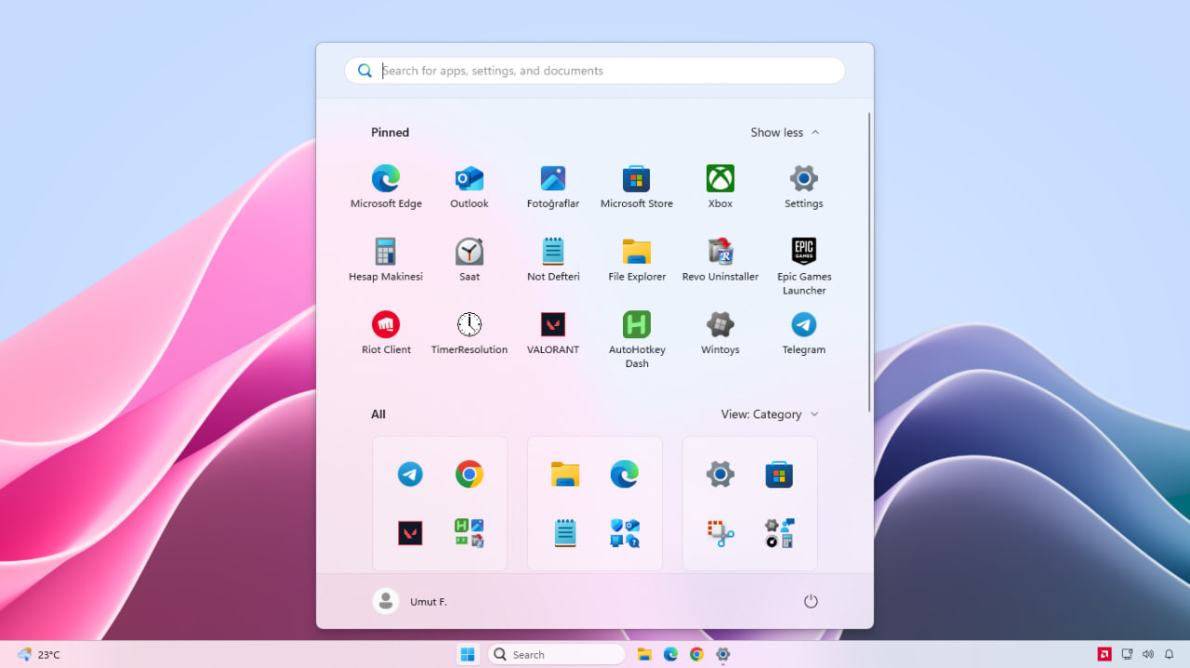Viewport: 1190px width, 668px height.
Task: Focus the Start menu search box
Action: click(x=595, y=71)
